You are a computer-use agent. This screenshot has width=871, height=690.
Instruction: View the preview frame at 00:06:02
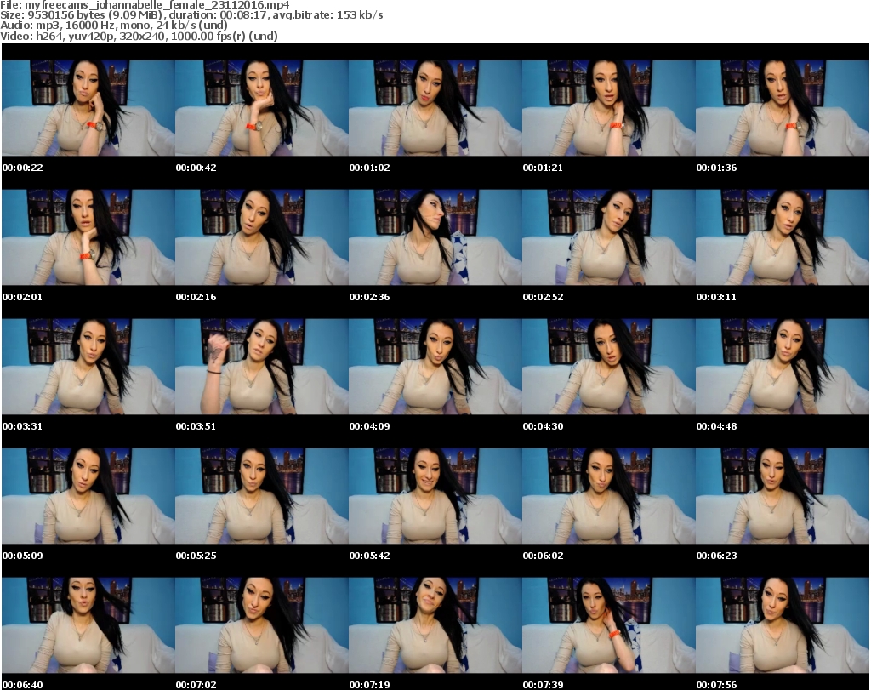tap(609, 496)
